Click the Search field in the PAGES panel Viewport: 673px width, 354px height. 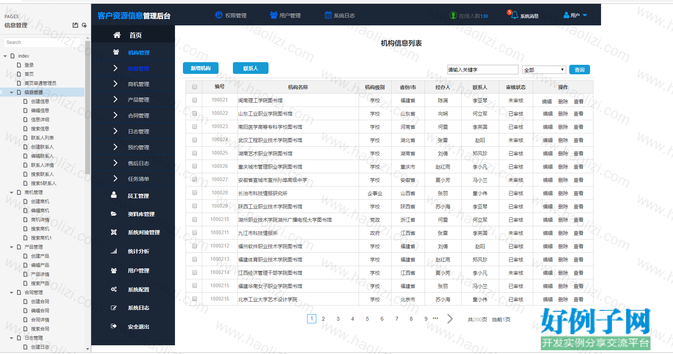coord(42,42)
